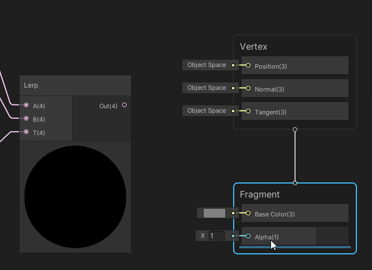372x270 pixels.
Task: Select the Tangent(3) block row
Action: (295, 111)
